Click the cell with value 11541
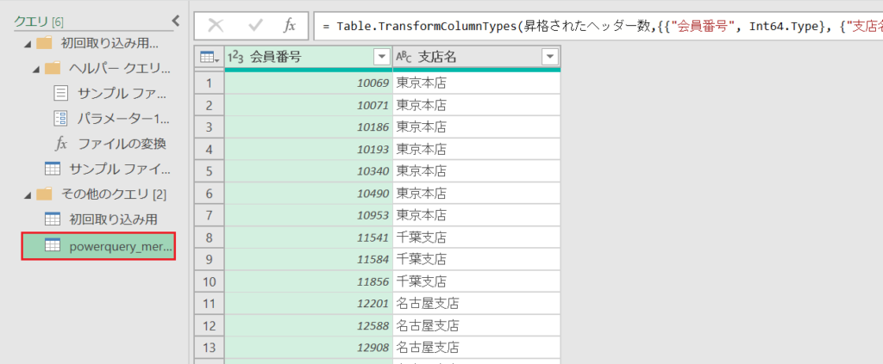The height and width of the screenshot is (364, 883). click(309, 238)
